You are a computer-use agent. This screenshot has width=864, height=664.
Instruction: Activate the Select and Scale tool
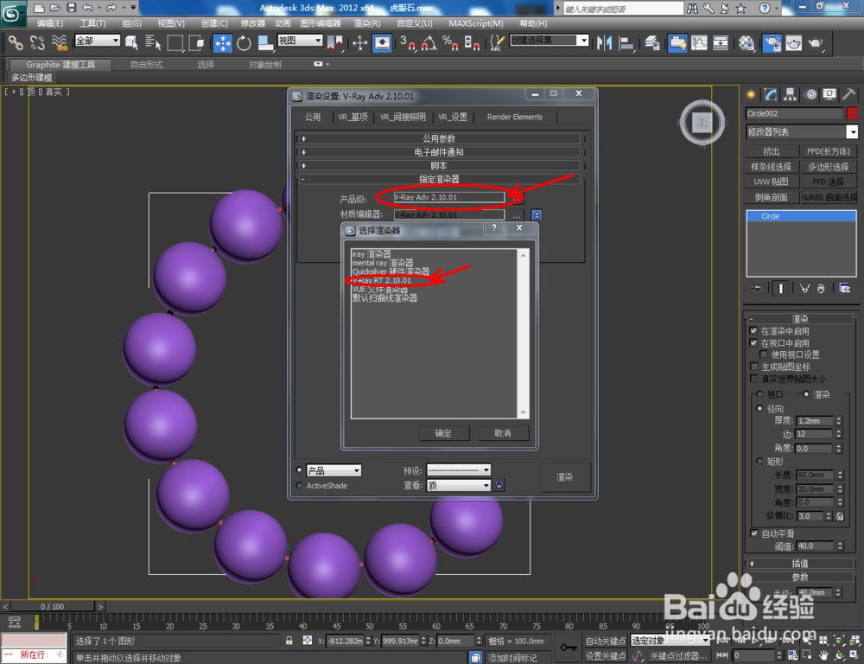pos(265,42)
